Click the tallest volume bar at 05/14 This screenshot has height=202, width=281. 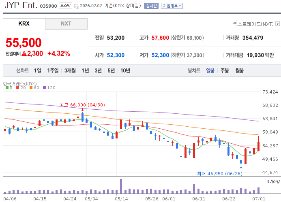[121, 186]
